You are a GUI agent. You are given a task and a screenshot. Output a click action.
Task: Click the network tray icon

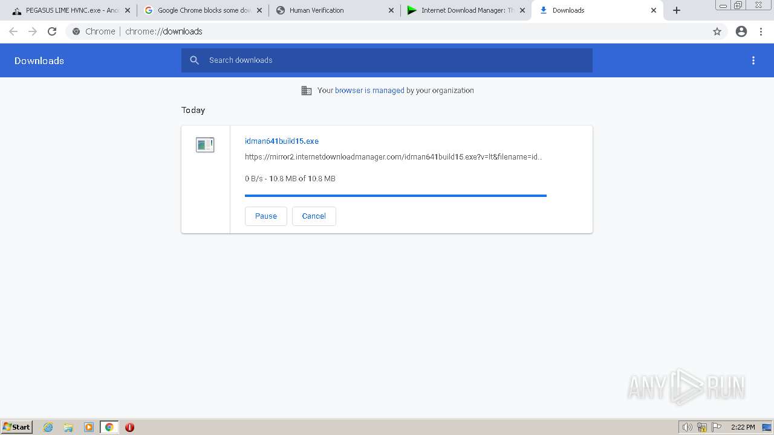[702, 427]
